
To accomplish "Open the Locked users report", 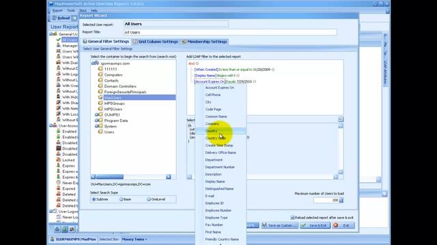I will (x=68, y=160).
